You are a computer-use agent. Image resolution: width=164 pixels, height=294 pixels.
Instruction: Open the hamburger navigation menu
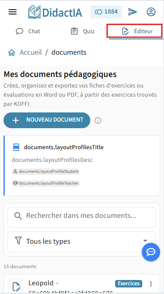(x=13, y=12)
